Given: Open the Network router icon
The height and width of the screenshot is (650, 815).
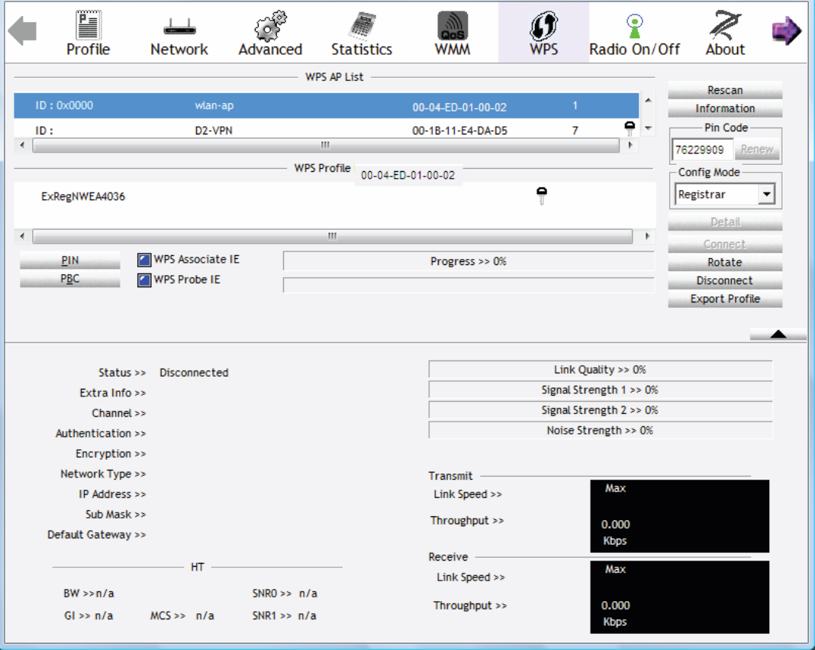Looking at the screenshot, I should pyautogui.click(x=179, y=27).
